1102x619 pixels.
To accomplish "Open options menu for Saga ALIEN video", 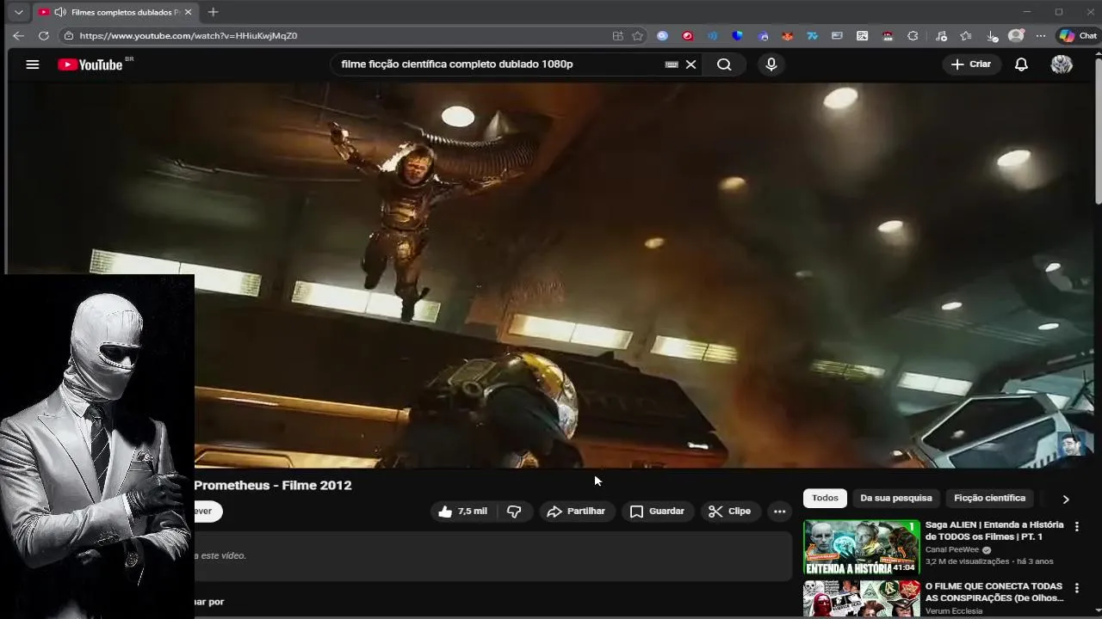I will [1076, 526].
